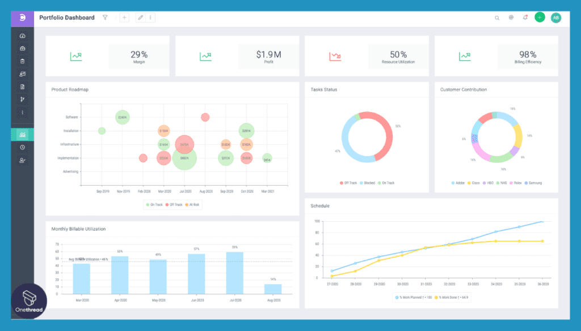Toggle % Work Done in Schedule legend
Image resolution: width=581 pixels, height=331 pixels.
(x=451, y=298)
